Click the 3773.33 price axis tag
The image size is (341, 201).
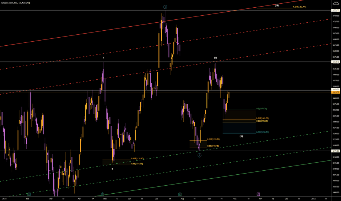(336, 10)
